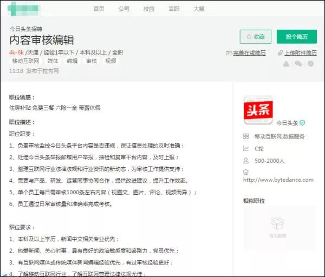Image resolution: width=325 pixels, height=277 pixels.
Task: Open the 公司 nav tab
Action: [x=123, y=9]
